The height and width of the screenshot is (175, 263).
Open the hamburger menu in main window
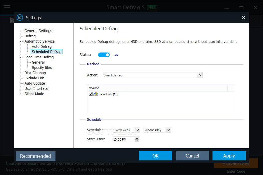[7, 7]
